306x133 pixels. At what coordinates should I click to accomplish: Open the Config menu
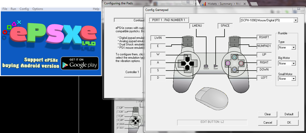coord(24,9)
